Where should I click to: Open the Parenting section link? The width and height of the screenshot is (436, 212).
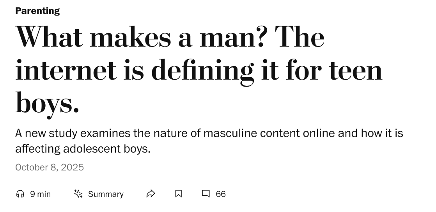tap(37, 11)
